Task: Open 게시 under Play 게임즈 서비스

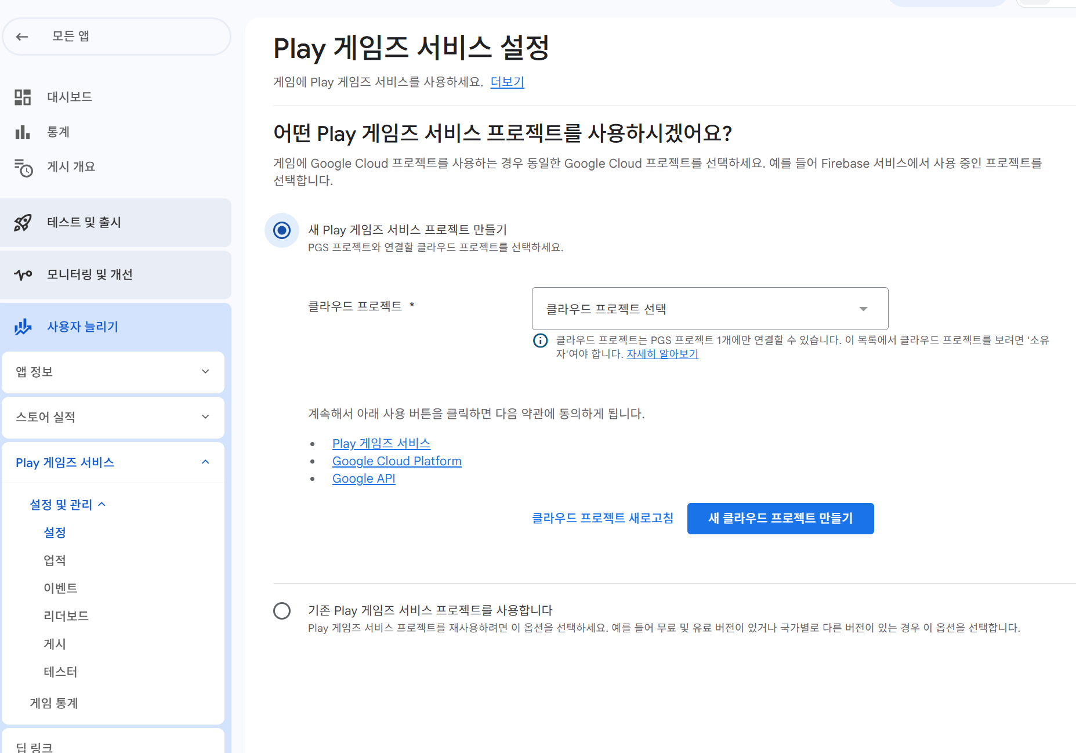Action: 55,644
